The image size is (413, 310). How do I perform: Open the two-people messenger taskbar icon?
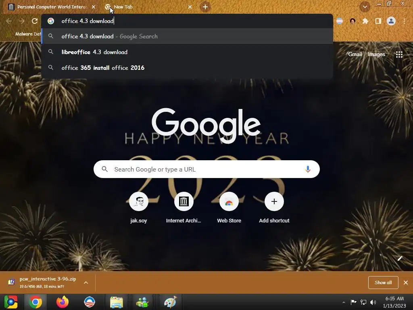pyautogui.click(x=142, y=302)
